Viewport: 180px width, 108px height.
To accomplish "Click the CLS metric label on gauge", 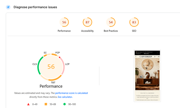I will 35,64.
